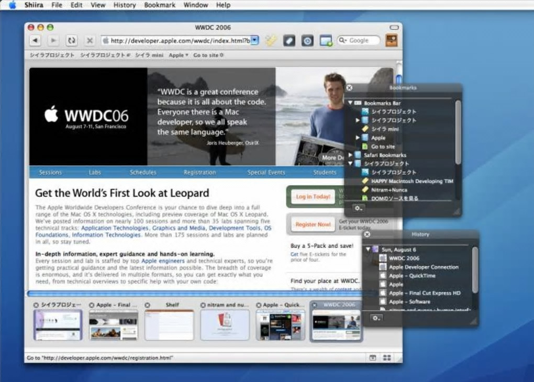Viewport: 534px width, 382px height.
Task: Click the new tab window icon
Action: pos(326,41)
